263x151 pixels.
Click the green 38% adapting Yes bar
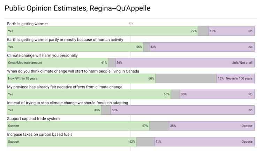point(54,110)
